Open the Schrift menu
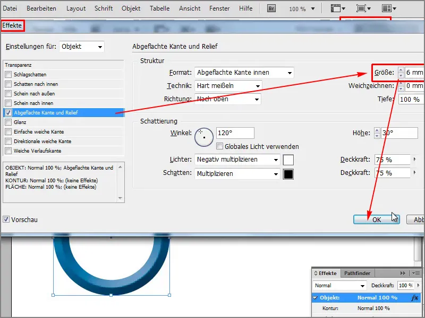This screenshot has width=425, height=318. [x=104, y=8]
